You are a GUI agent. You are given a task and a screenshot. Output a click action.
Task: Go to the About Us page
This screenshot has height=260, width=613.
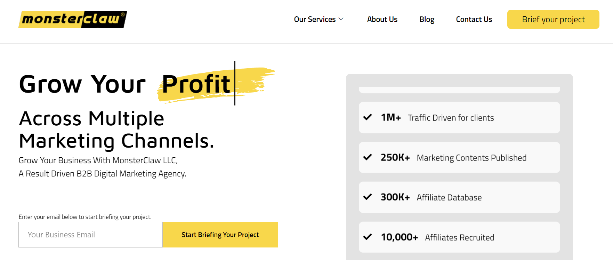[x=382, y=19]
